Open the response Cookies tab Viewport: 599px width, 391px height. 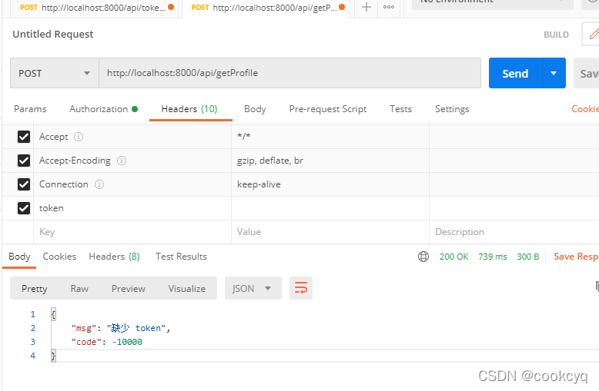point(59,257)
